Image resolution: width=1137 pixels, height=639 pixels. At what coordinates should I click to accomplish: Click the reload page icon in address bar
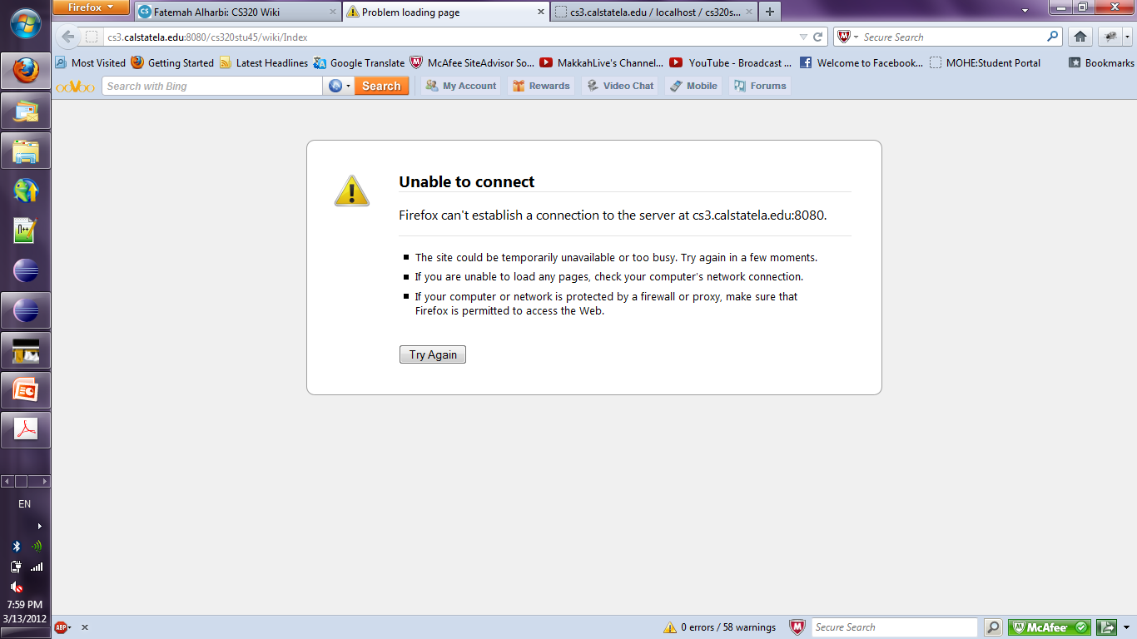click(x=818, y=37)
